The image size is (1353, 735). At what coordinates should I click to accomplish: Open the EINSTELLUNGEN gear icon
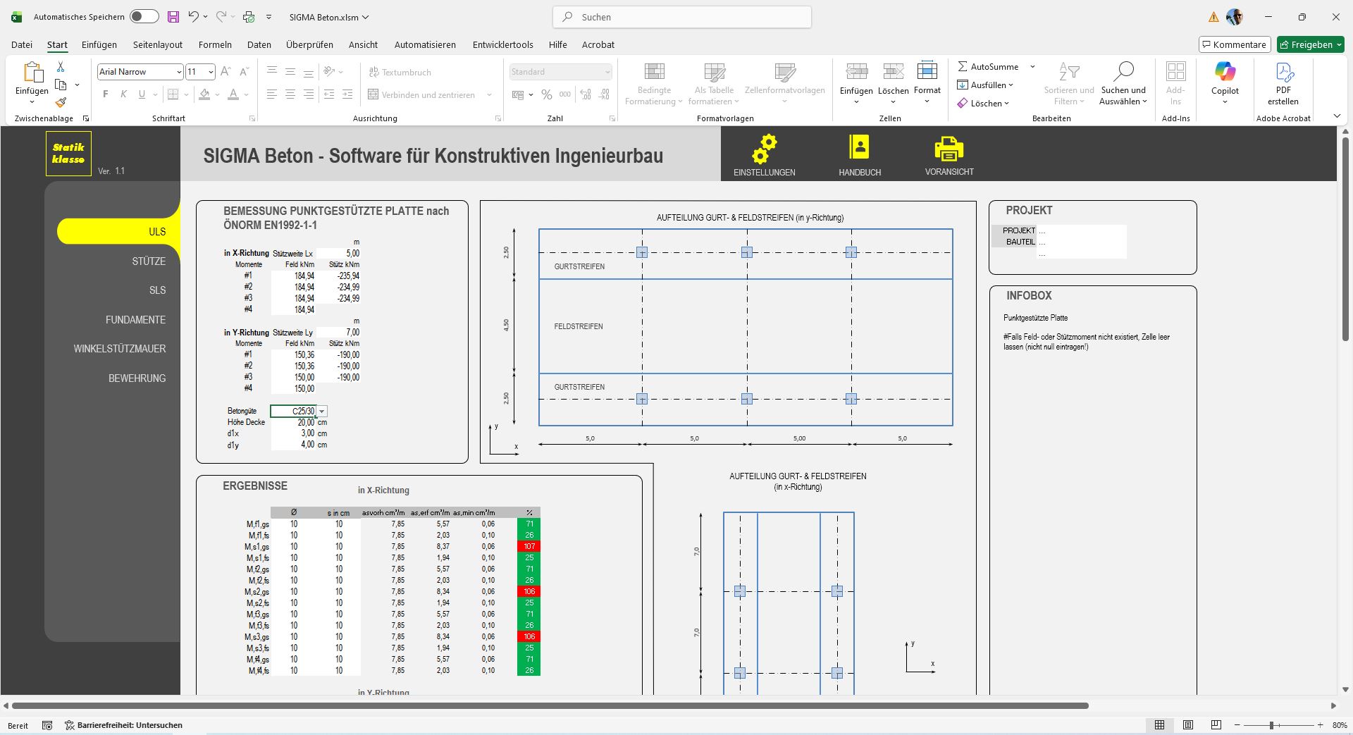[x=764, y=149]
